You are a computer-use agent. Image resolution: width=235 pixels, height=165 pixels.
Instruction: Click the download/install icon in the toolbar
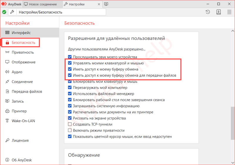[219, 12]
